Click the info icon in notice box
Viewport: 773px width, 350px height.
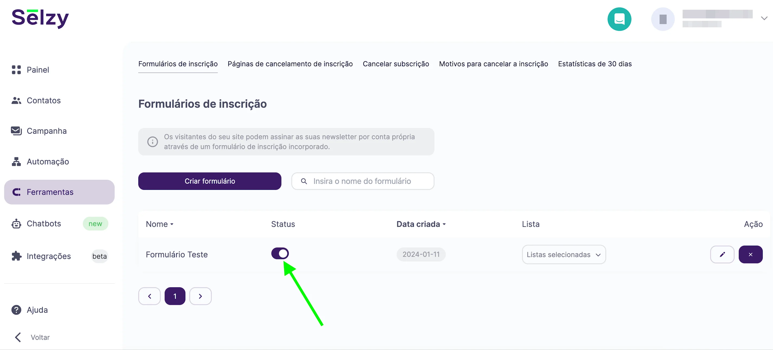click(152, 141)
